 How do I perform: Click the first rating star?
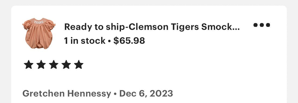(28, 65)
